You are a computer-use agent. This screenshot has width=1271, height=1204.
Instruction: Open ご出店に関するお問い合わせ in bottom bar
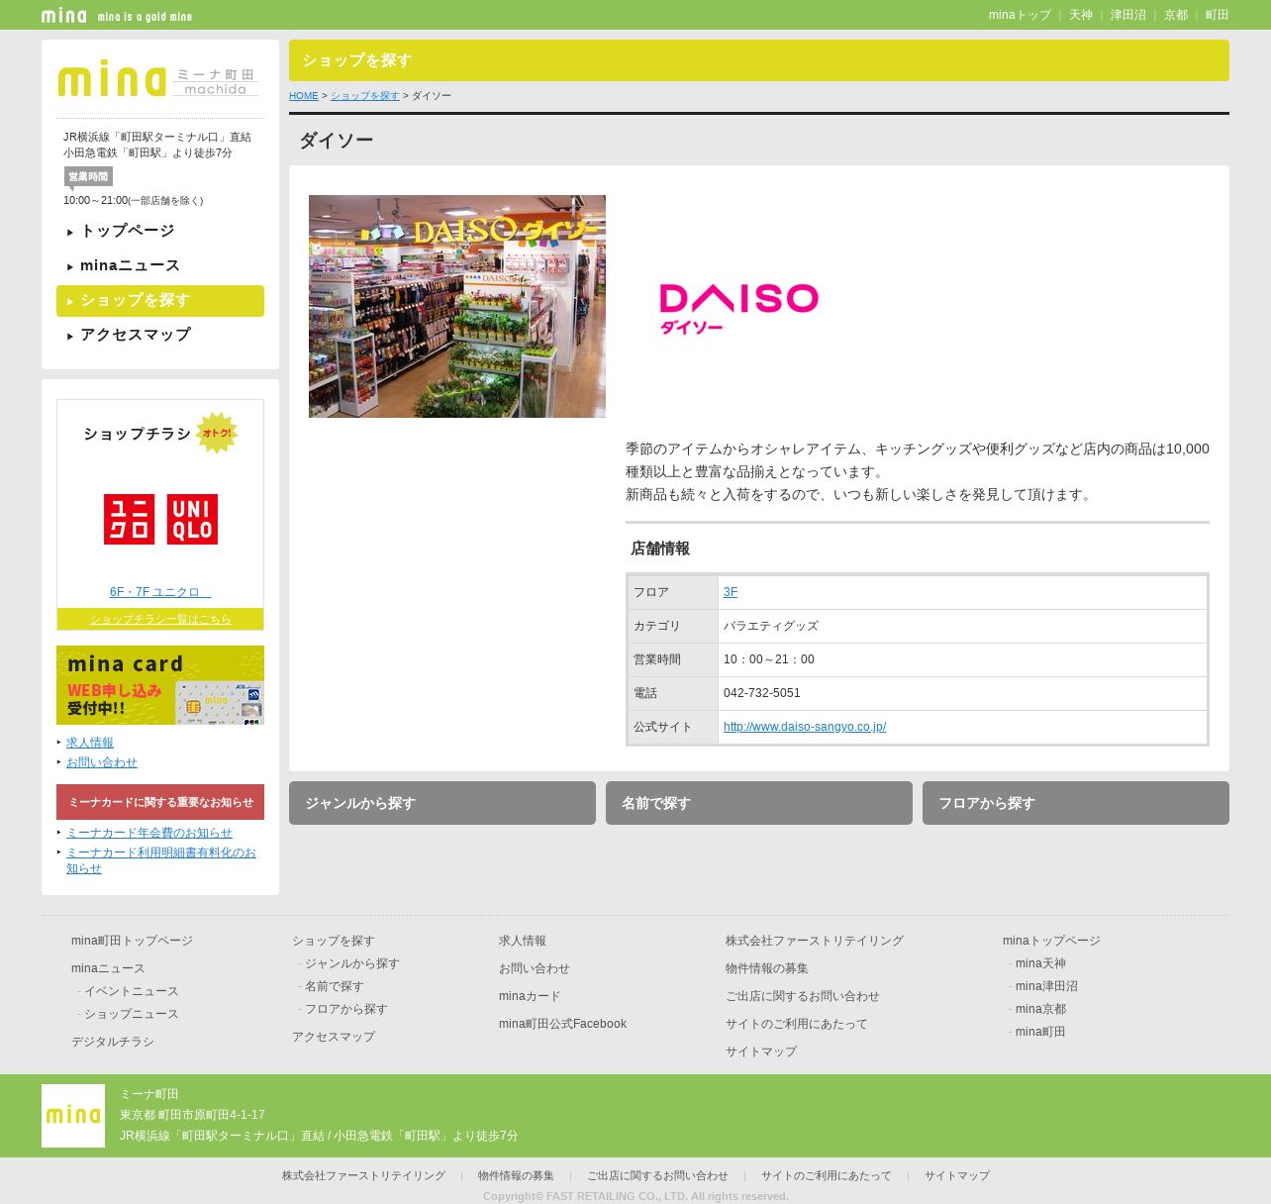[657, 1175]
